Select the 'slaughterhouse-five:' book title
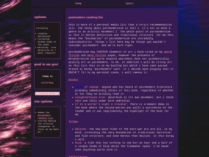Image resolution: width=209 pixels, height=157 pixels. (x=91, y=97)
